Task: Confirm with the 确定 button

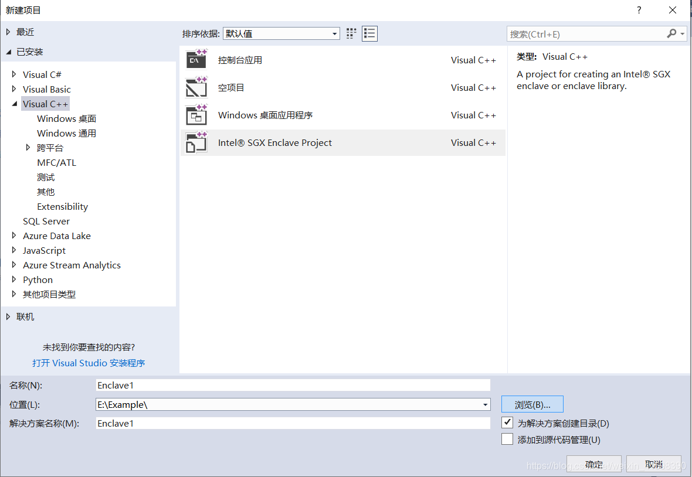Action: [x=594, y=464]
